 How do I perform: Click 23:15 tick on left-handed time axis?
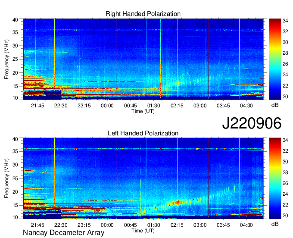(84, 225)
